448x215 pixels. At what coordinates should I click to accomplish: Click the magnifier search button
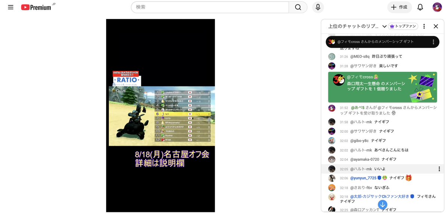298,7
